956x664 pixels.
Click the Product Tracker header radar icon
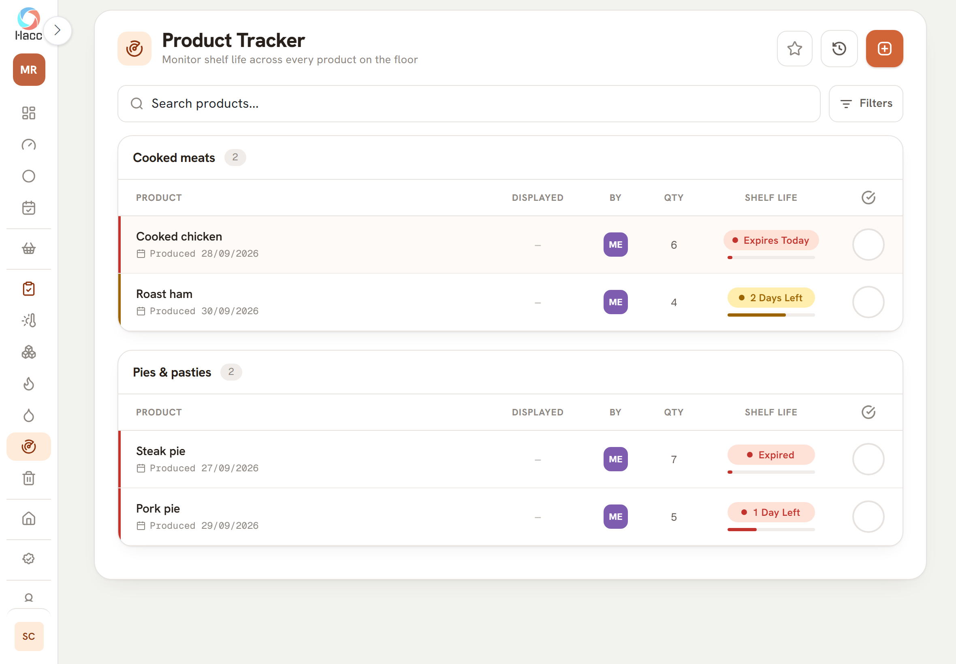(134, 49)
